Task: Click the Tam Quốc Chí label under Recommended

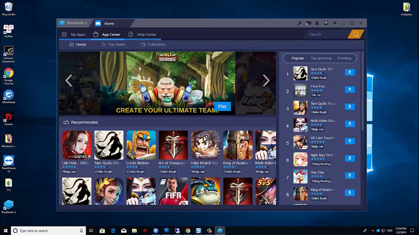Action: coord(107,163)
